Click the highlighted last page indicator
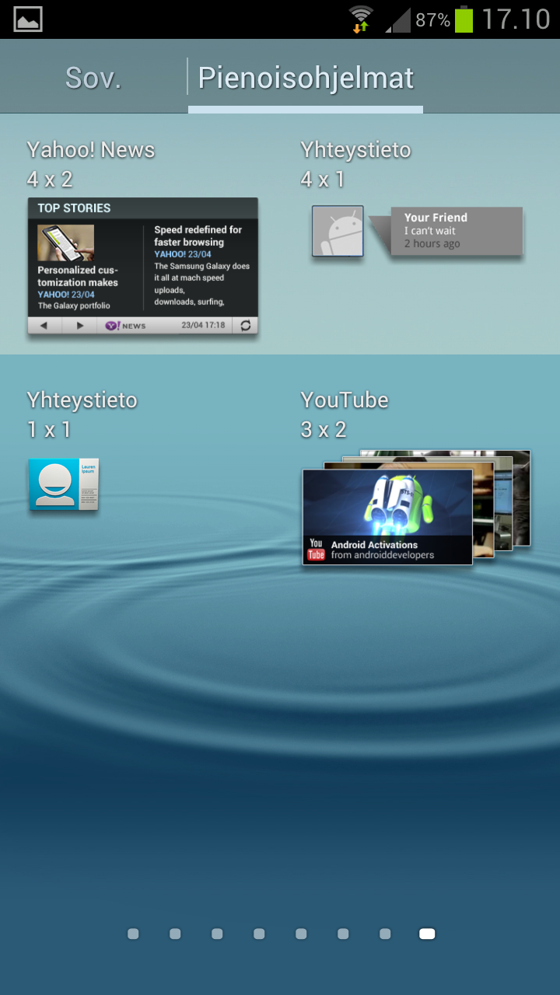 coord(427,934)
